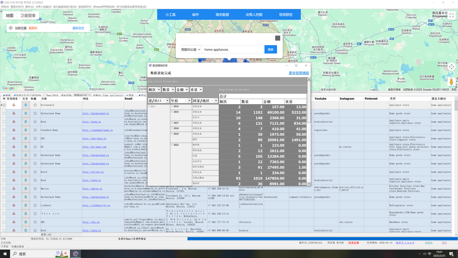Screen dimensions: 458x258
Task: Open the 周围50公里 radius dropdown on map
Action: 190,49
